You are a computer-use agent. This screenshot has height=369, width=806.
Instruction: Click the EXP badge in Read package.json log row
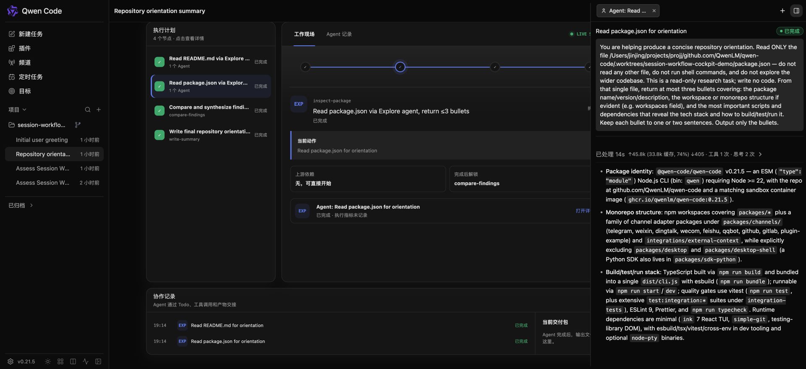(x=182, y=341)
